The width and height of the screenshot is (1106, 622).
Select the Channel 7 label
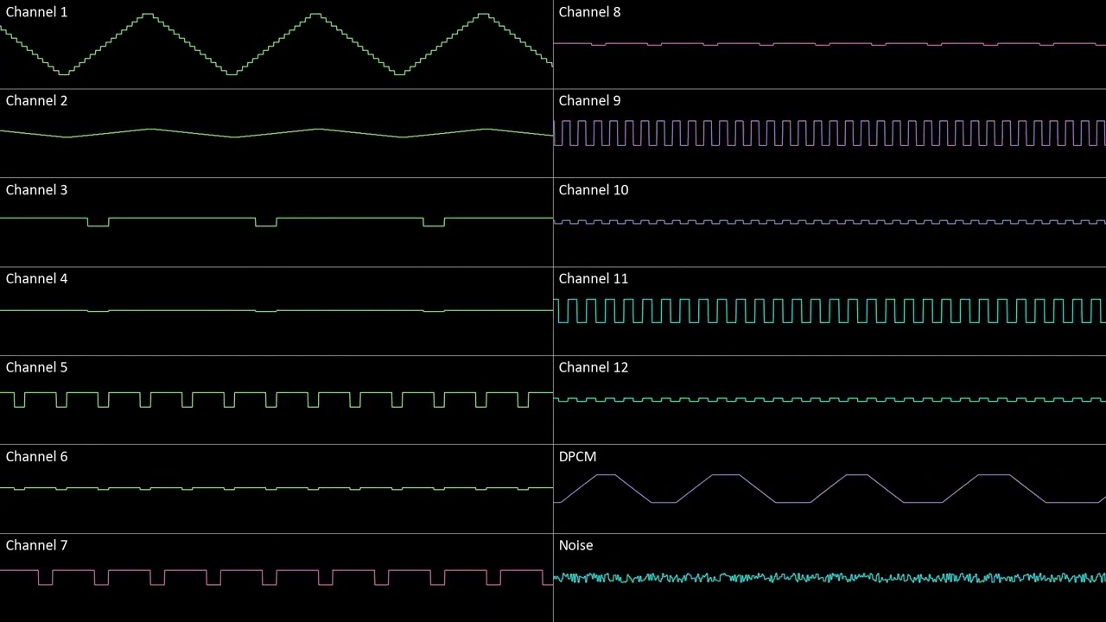36,546
